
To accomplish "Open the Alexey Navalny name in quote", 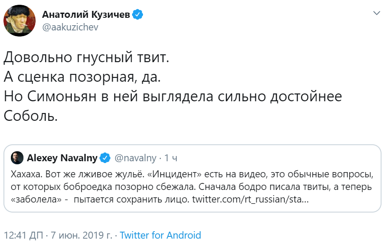I will (62, 158).
